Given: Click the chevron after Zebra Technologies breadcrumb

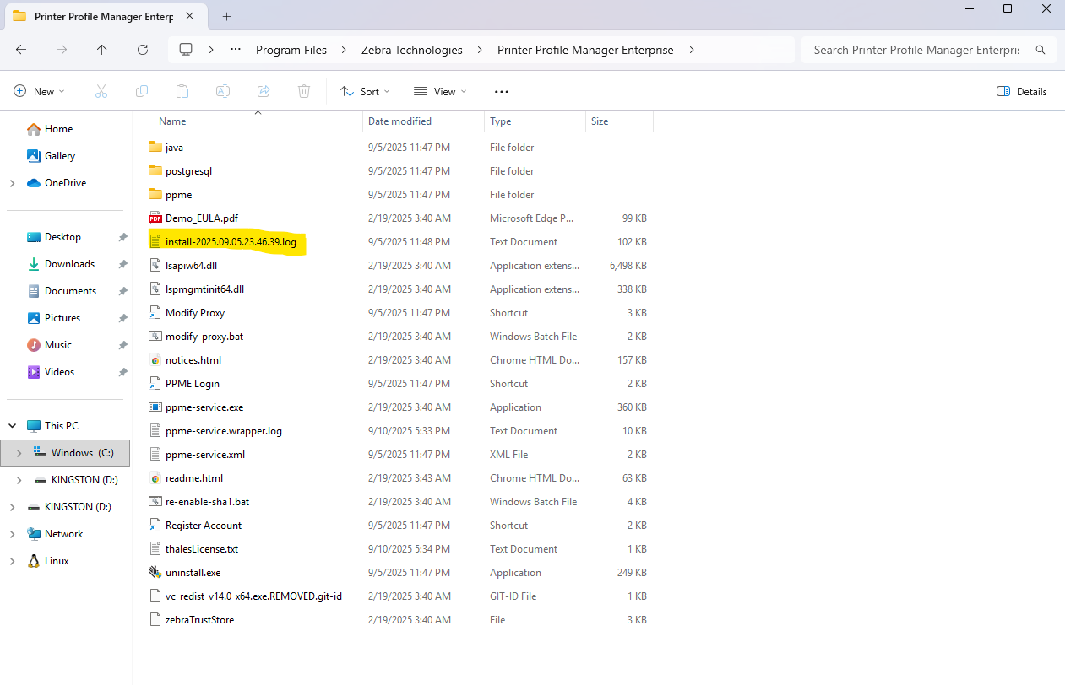Looking at the screenshot, I should [x=480, y=50].
